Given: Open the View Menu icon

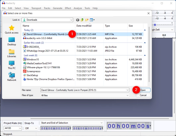Looking at the screenshot, I should pos(92,20).
